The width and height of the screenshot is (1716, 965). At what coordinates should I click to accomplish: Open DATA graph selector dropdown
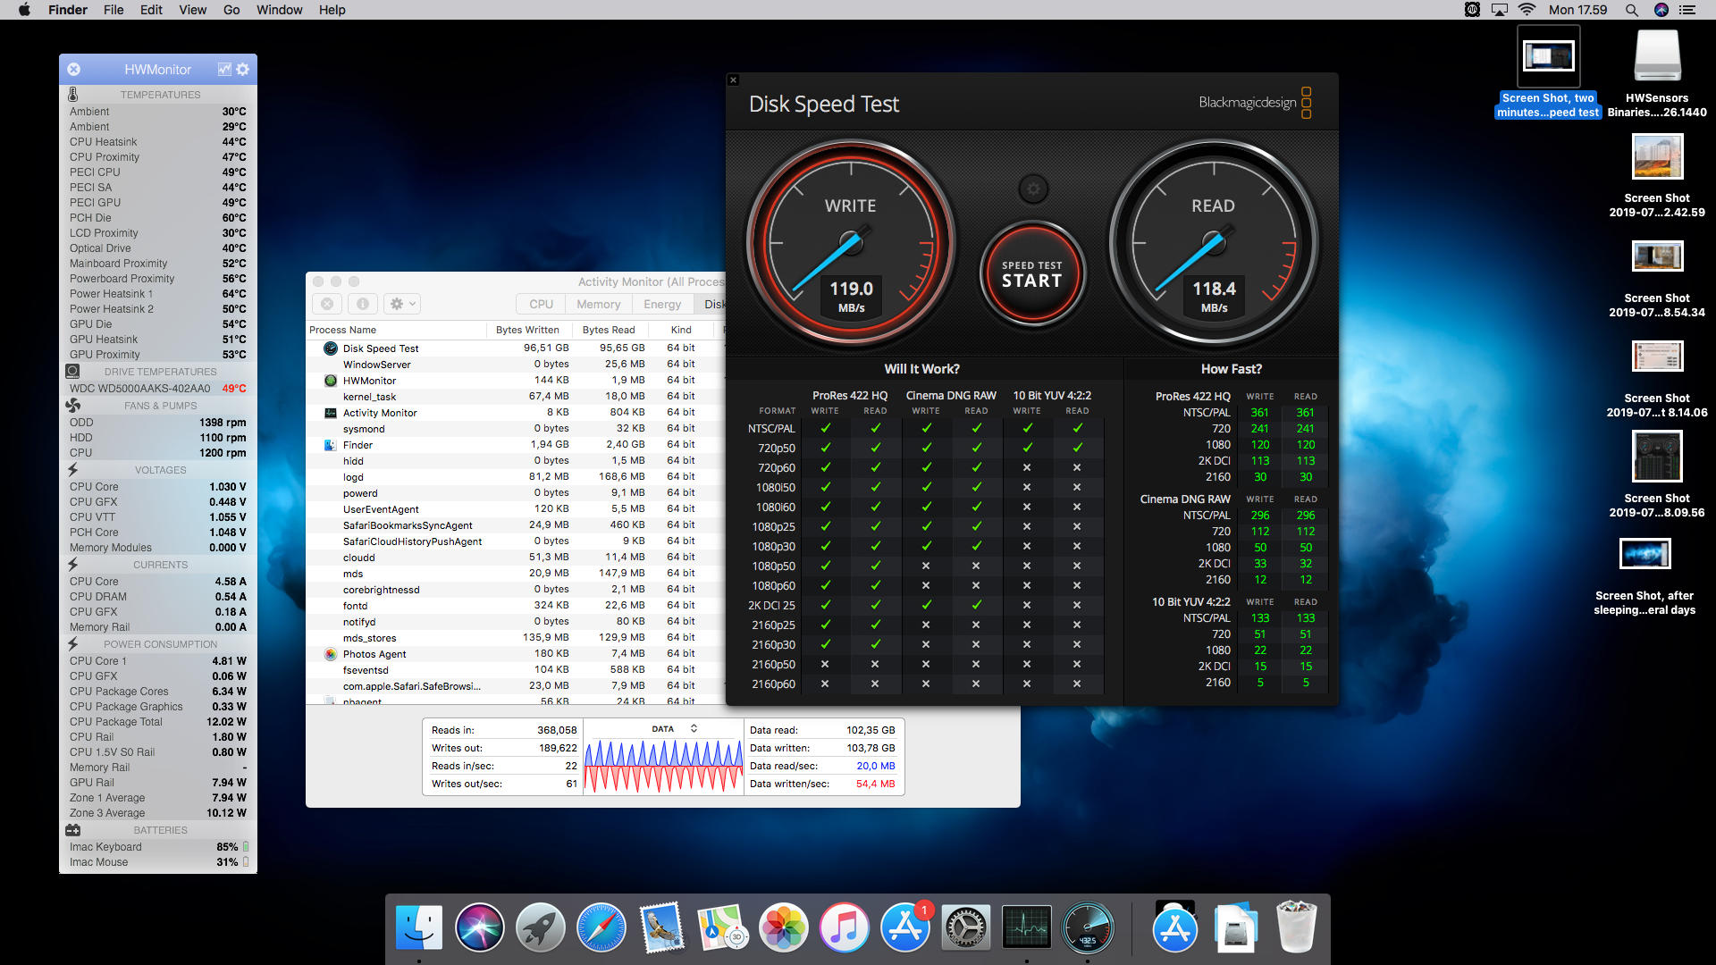coord(674,729)
